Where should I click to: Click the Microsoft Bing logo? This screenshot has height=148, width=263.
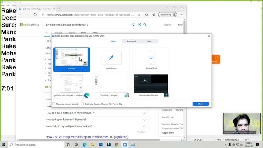click(x=29, y=25)
